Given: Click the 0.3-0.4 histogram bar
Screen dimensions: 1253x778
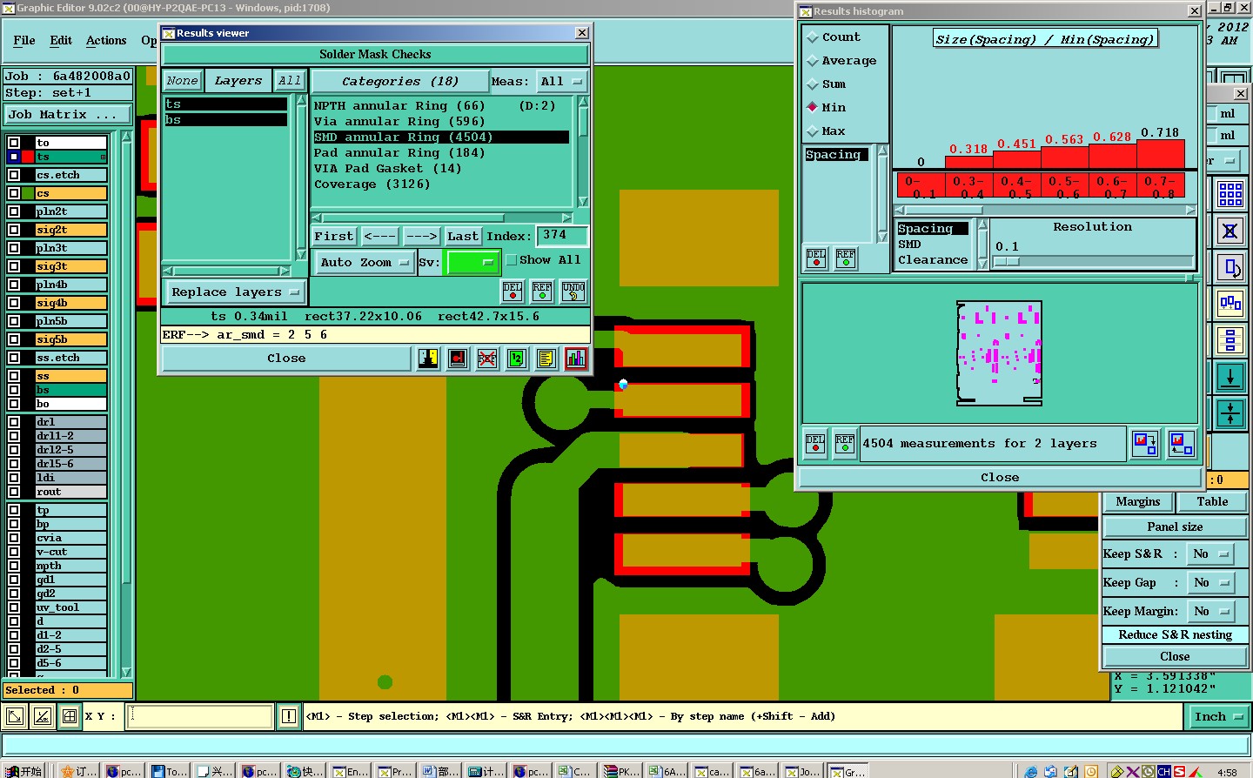Looking at the screenshot, I should coord(968,162).
